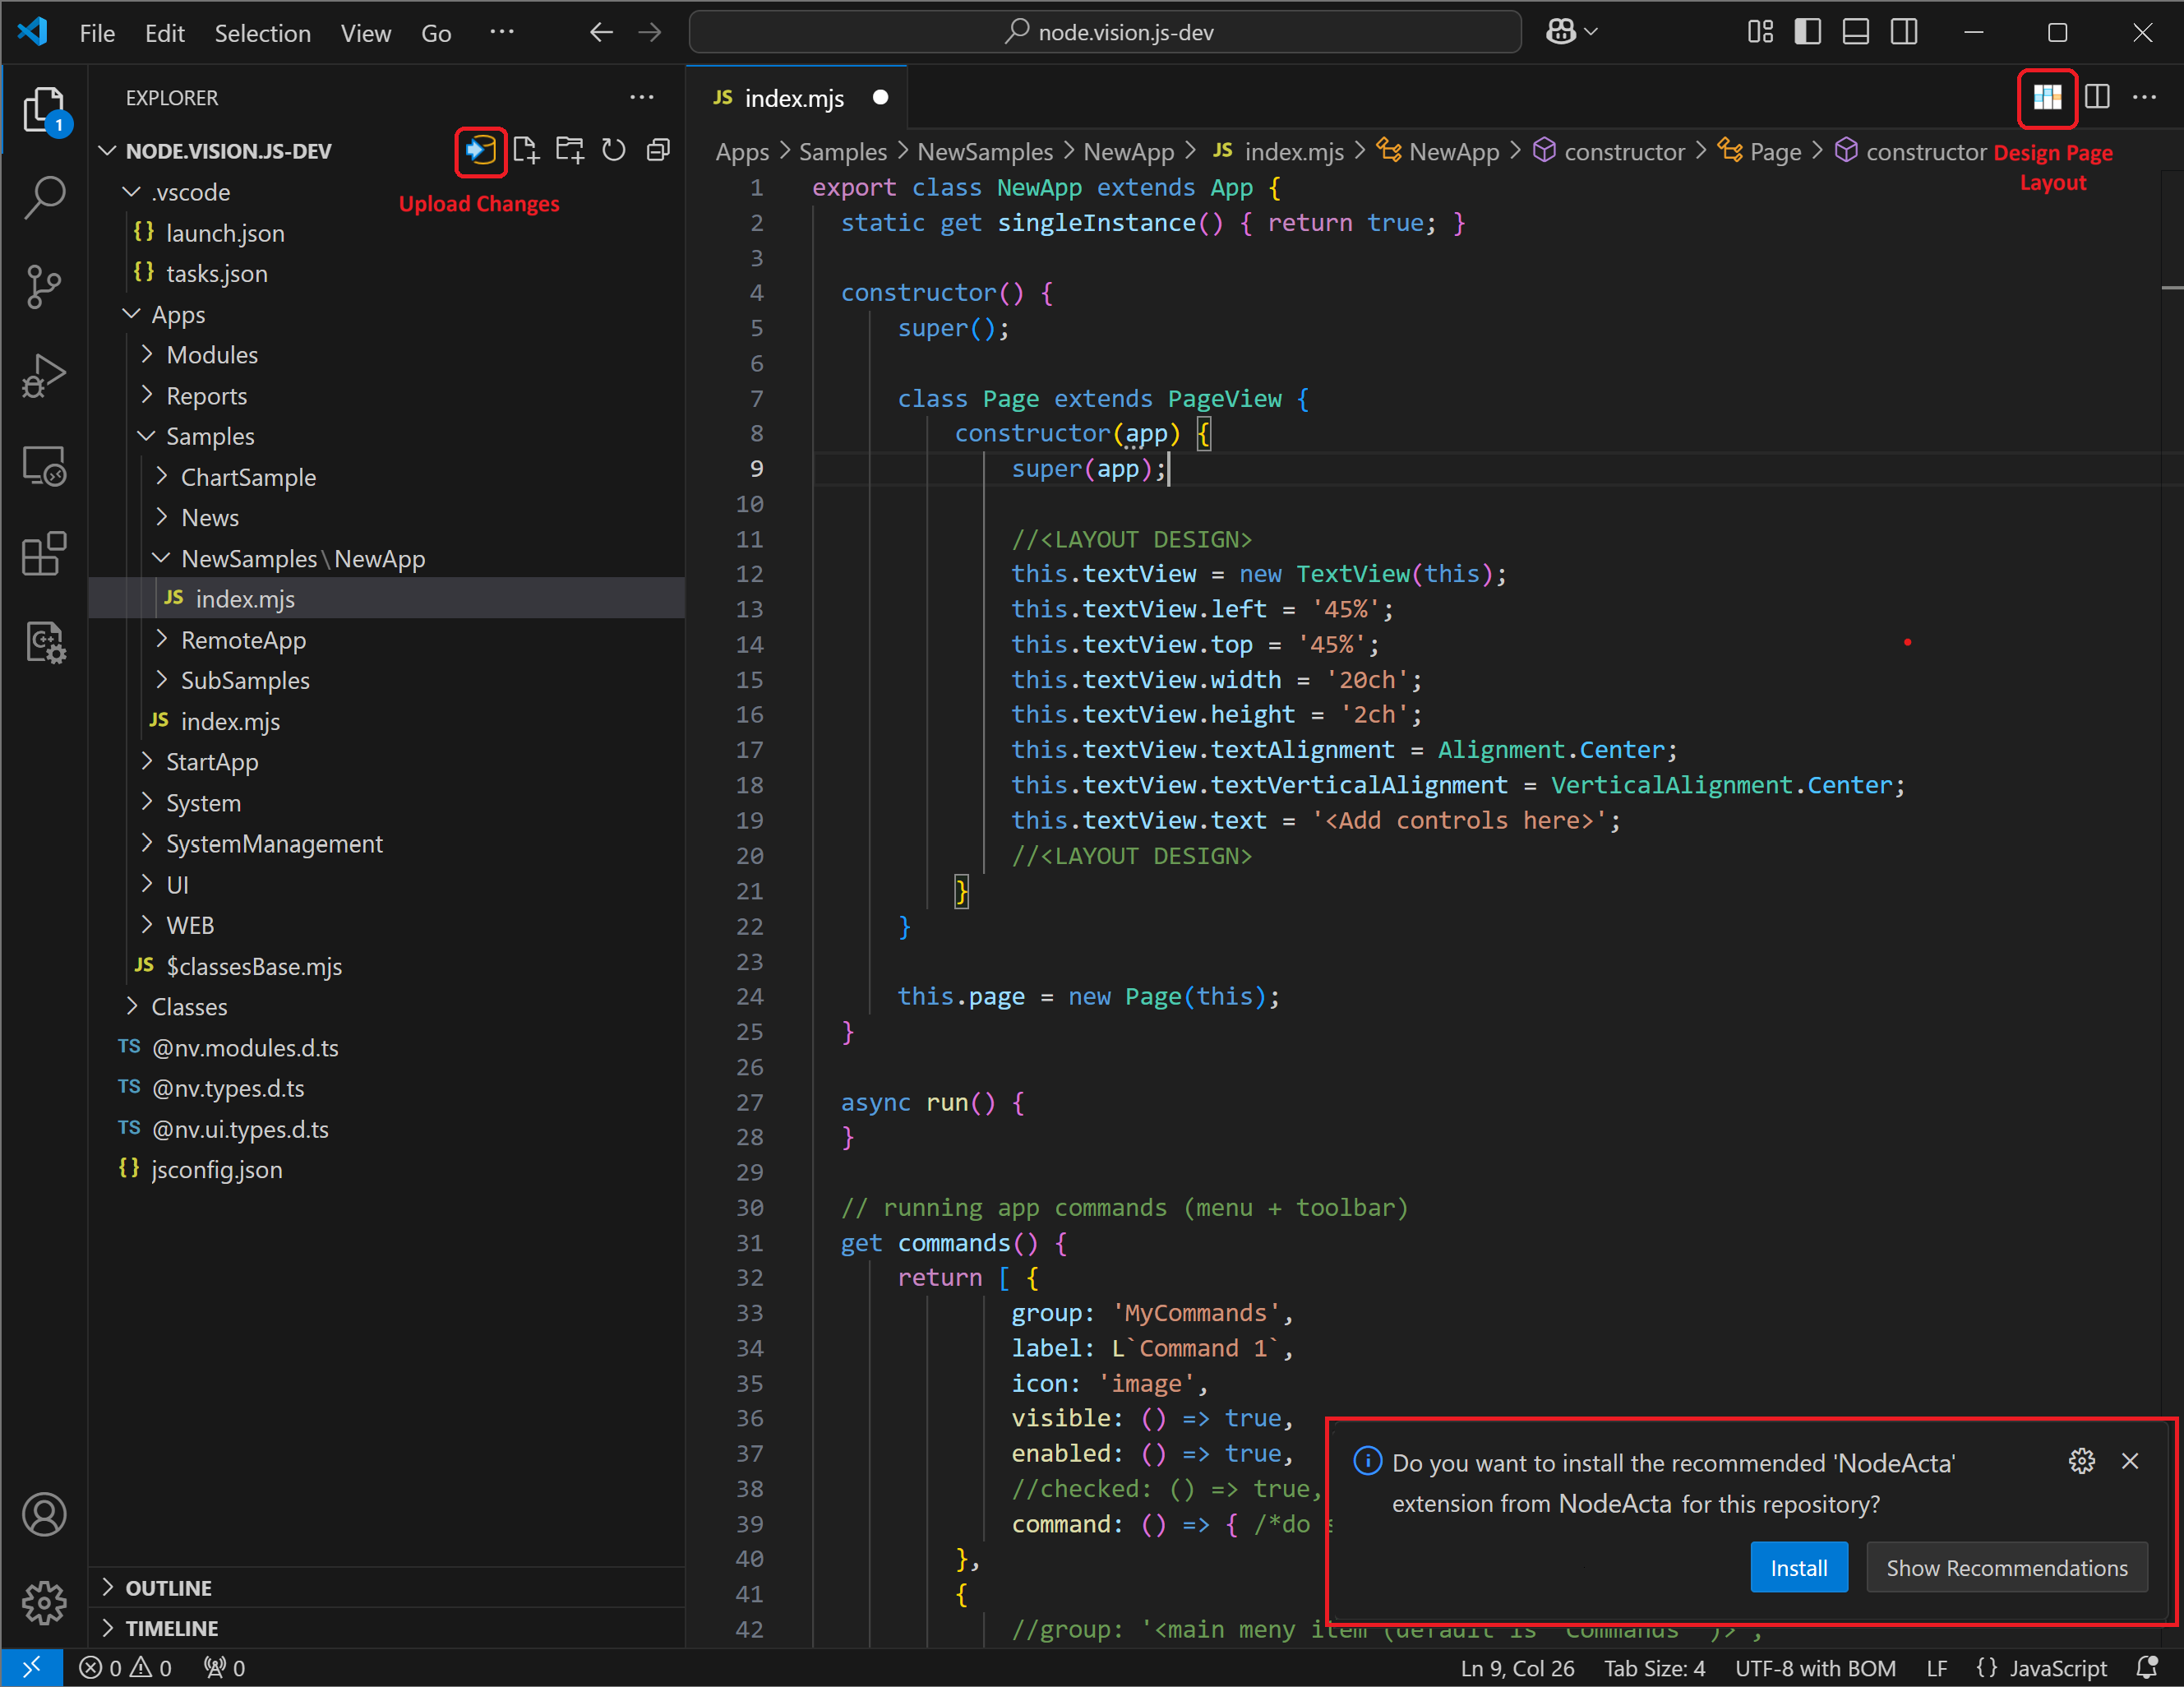Select the index.mjs editor tab

tap(795, 97)
